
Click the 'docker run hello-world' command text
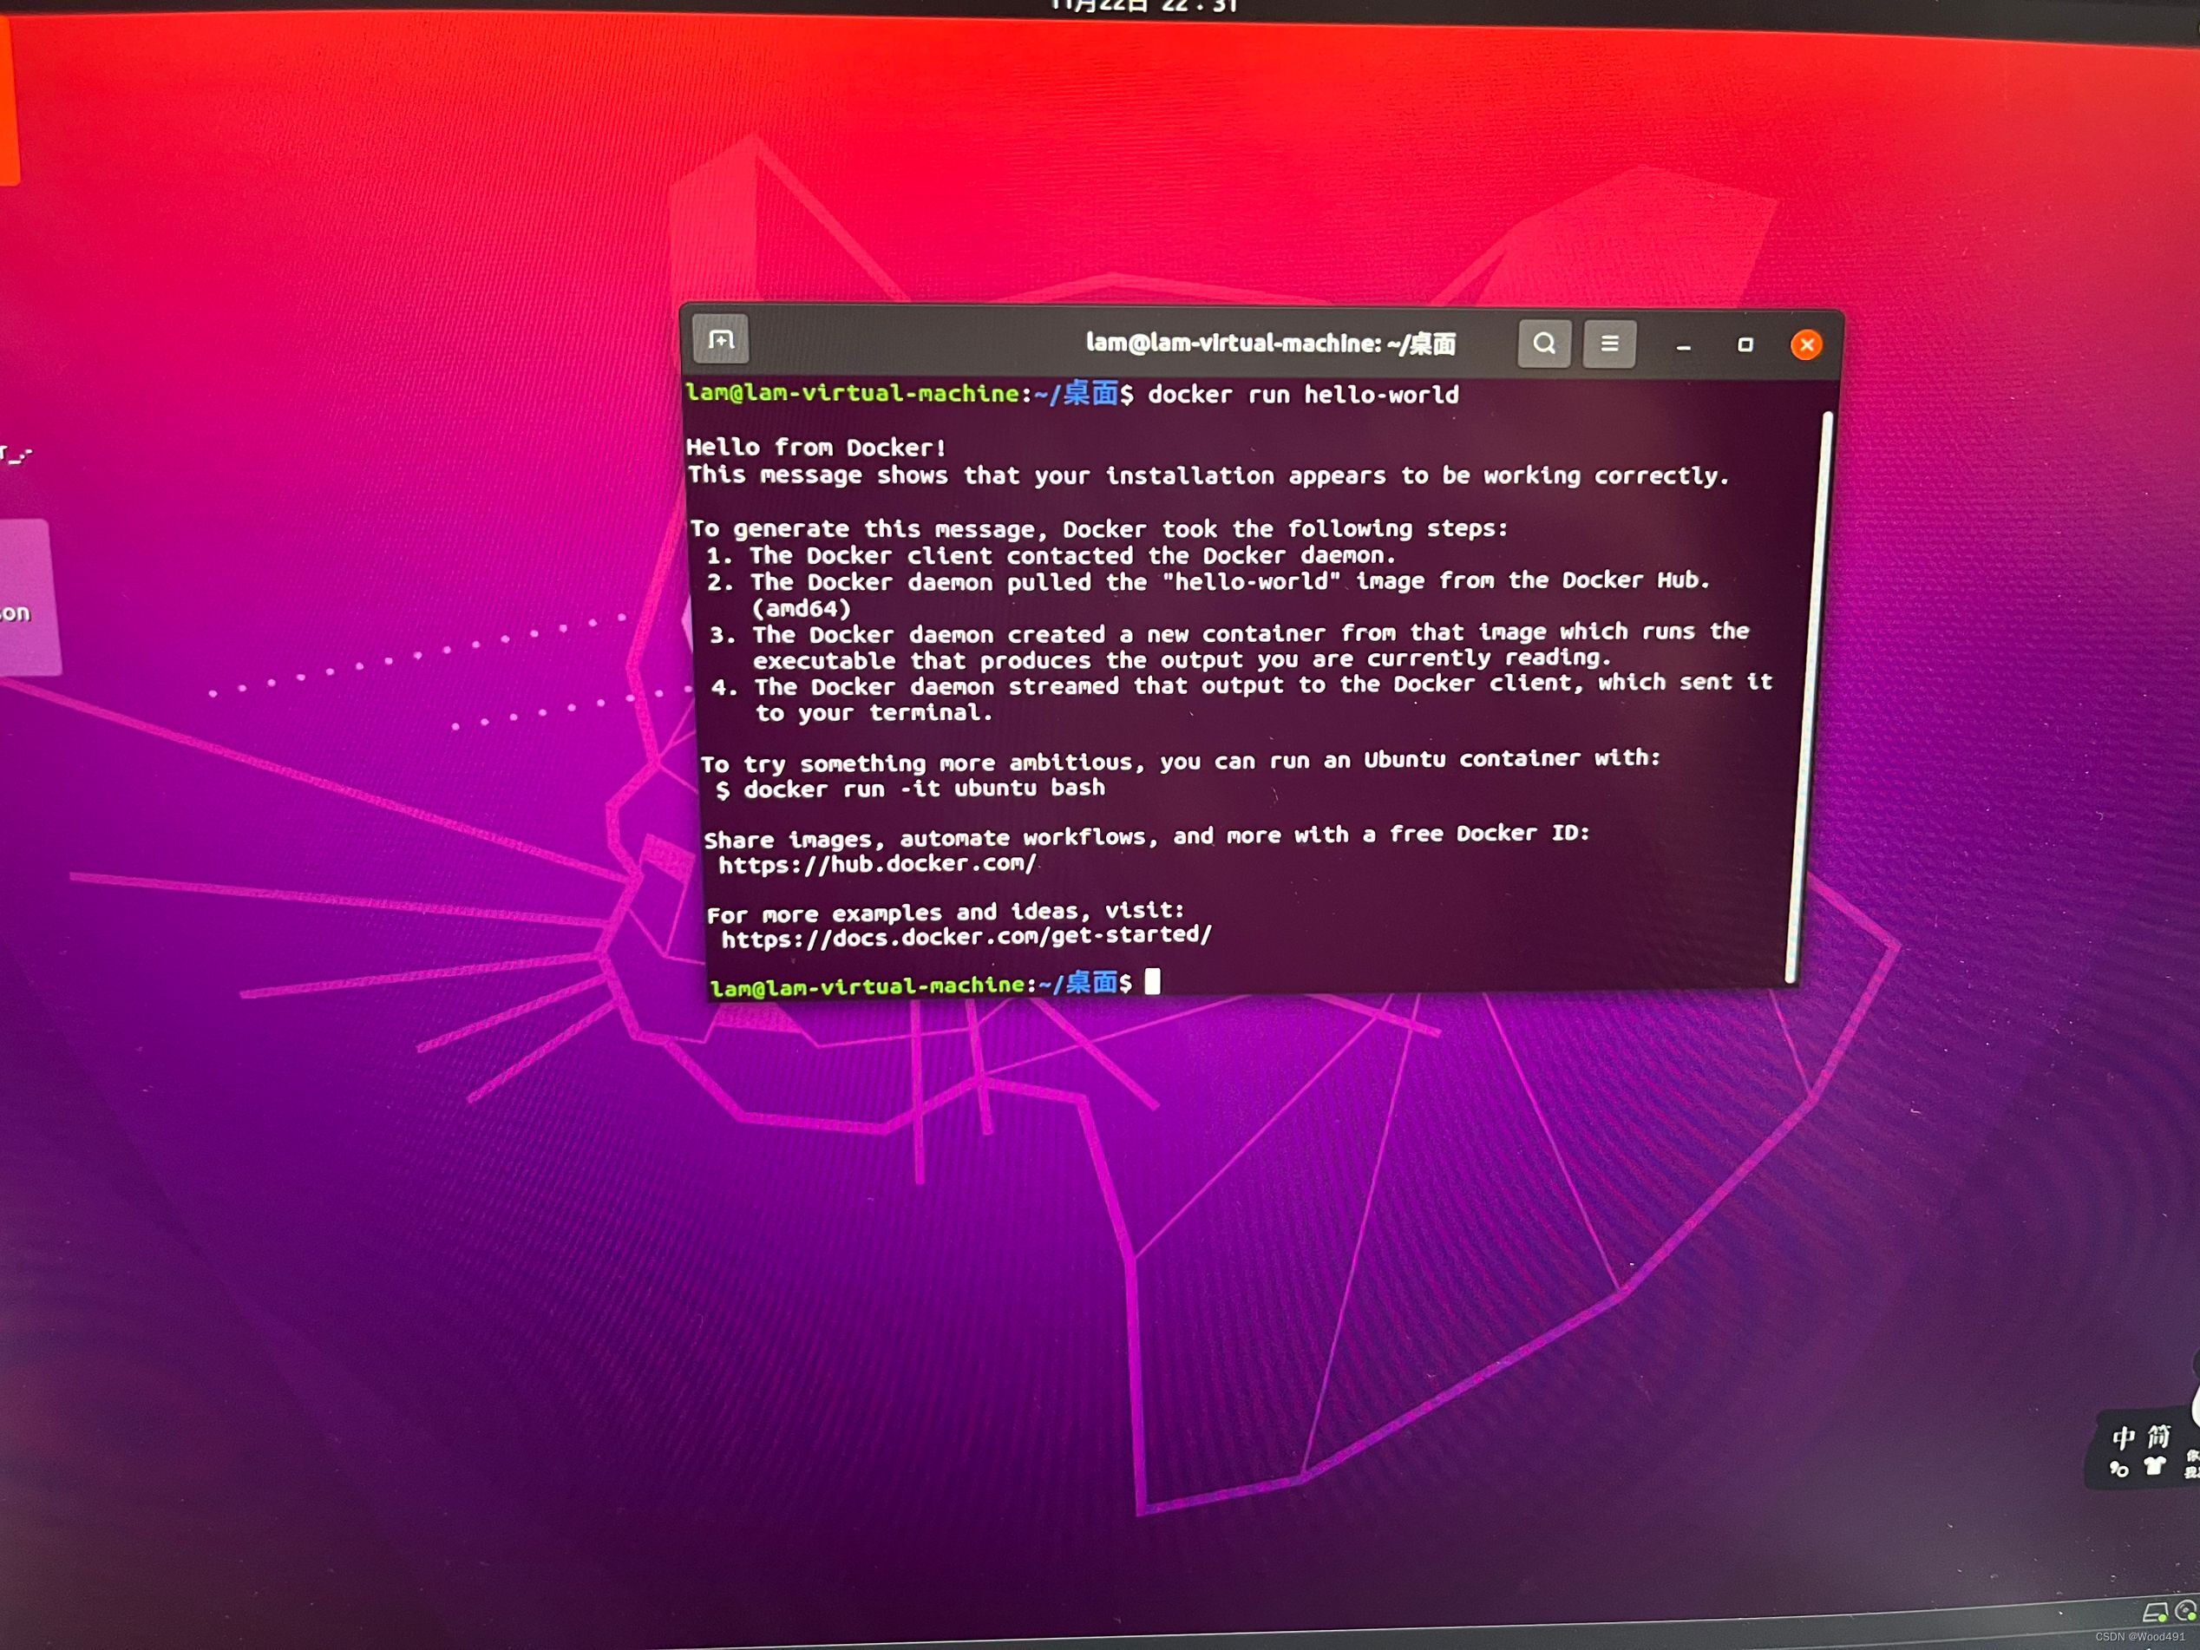1303,394
